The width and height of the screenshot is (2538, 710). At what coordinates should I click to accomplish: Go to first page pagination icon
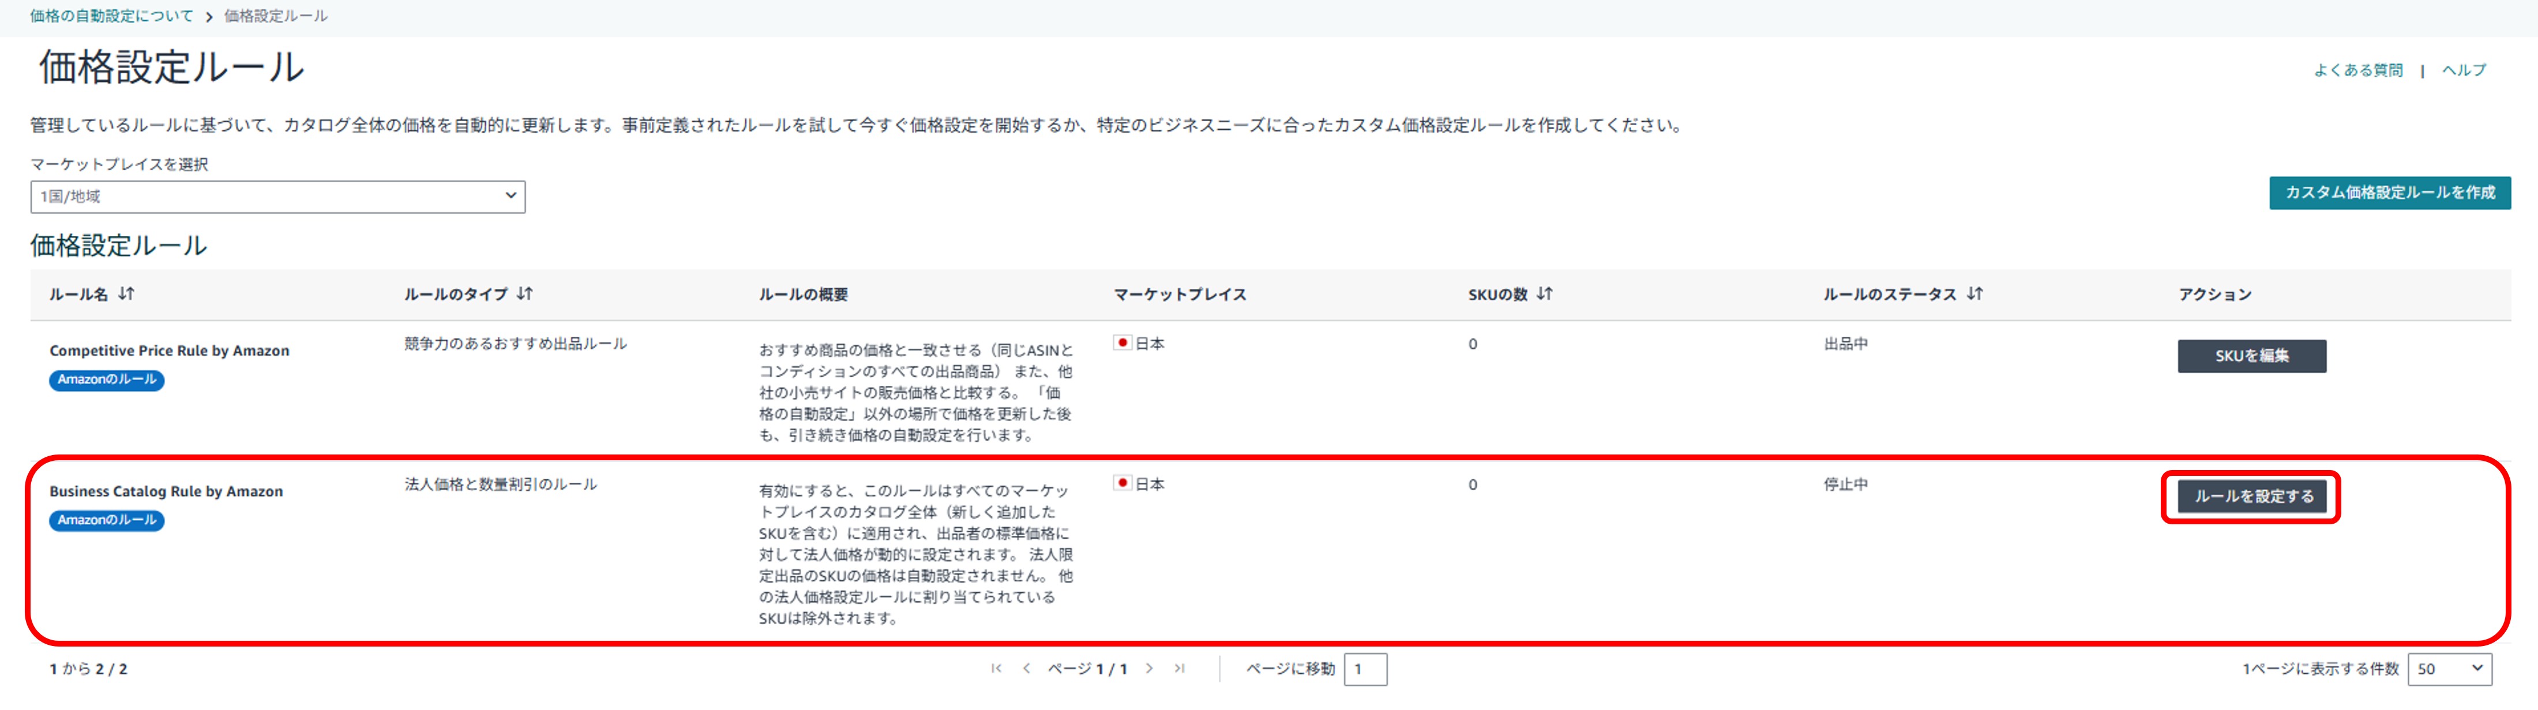pyautogui.click(x=996, y=668)
